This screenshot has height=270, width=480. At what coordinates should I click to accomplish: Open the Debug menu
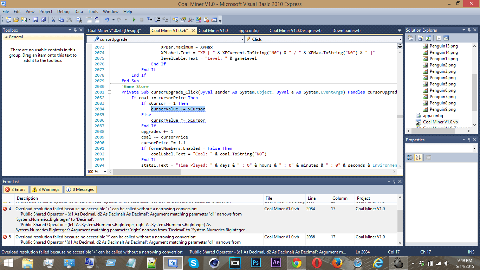[63, 11]
